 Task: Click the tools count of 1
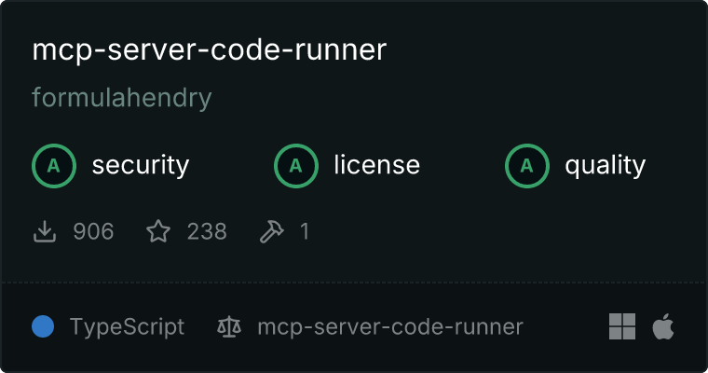(305, 231)
